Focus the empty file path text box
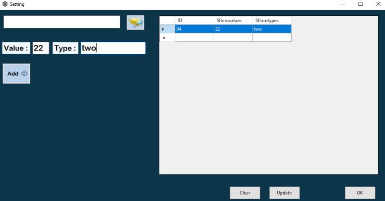The image size is (385, 201). coord(62,22)
